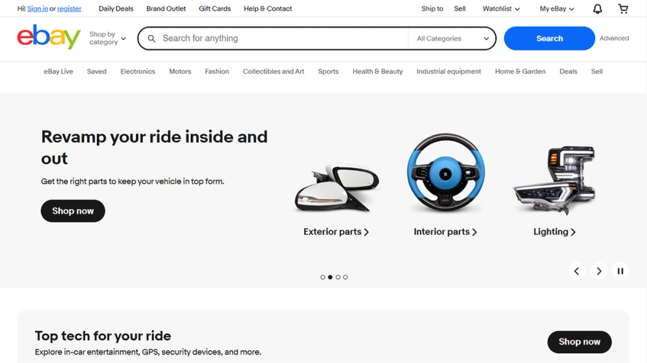This screenshot has width=647, height=363.
Task: Open the eBay Live category
Action: click(x=59, y=71)
